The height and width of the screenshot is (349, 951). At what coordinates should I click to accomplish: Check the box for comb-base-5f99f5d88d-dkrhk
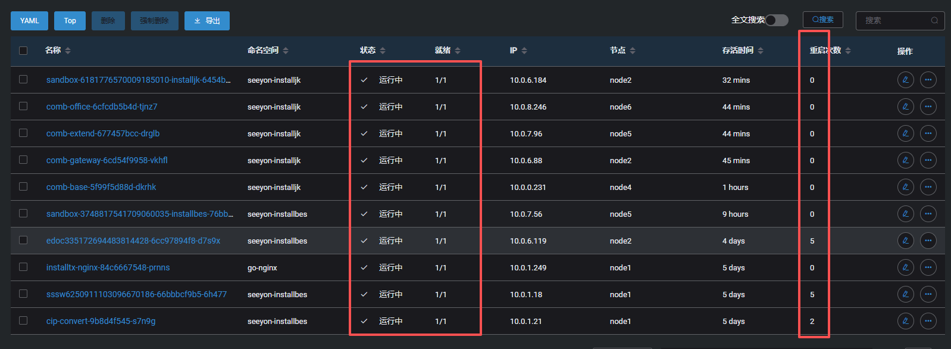(23, 186)
